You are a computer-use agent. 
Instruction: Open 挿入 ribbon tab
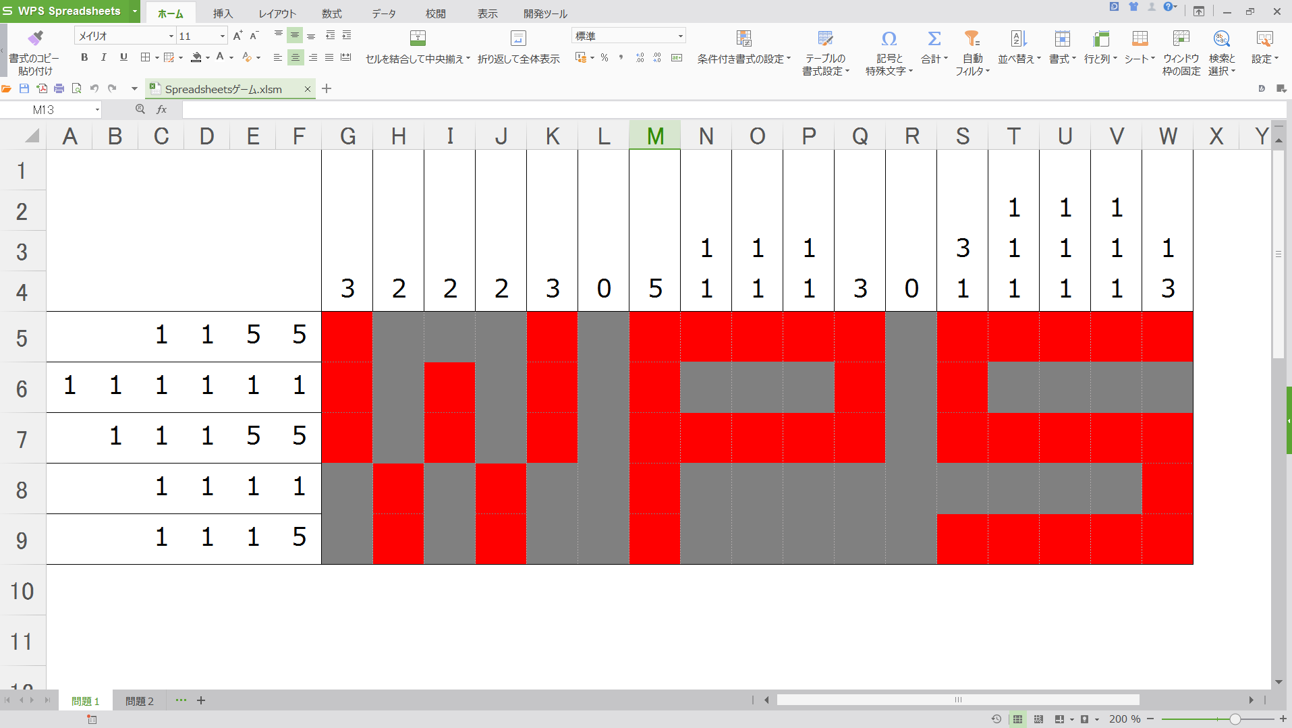click(223, 13)
